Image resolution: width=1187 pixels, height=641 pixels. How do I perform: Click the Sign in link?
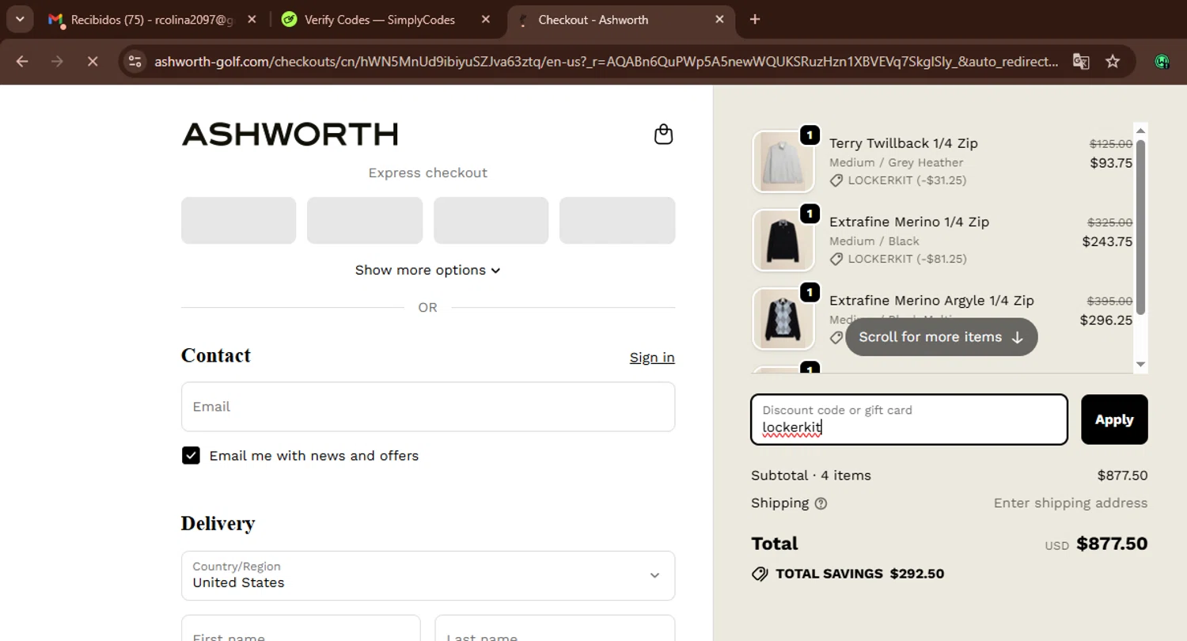pos(652,358)
